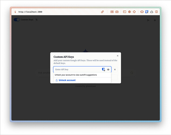Click the Bitwarden autofill icon in field
171x135 pixels.
point(103,69)
